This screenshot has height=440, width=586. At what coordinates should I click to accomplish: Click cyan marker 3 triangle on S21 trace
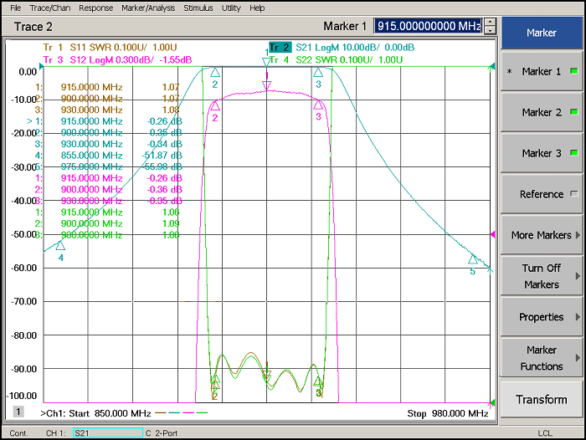tap(318, 73)
